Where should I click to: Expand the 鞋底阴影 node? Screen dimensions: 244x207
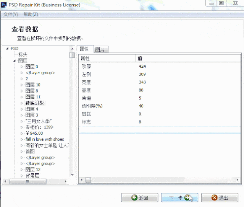click(22, 103)
